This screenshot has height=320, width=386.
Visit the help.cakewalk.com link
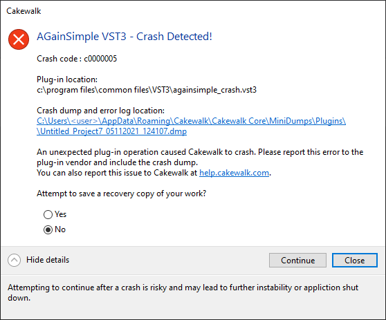(x=234, y=173)
